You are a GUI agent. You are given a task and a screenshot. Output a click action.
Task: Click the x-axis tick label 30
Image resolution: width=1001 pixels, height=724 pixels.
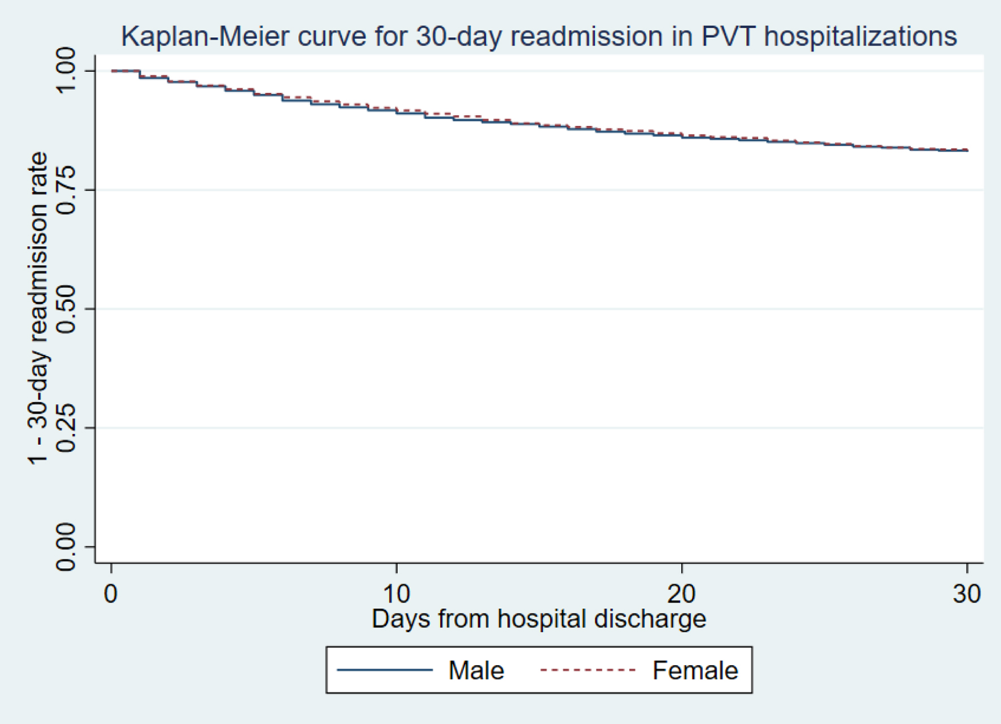pyautogui.click(x=967, y=594)
